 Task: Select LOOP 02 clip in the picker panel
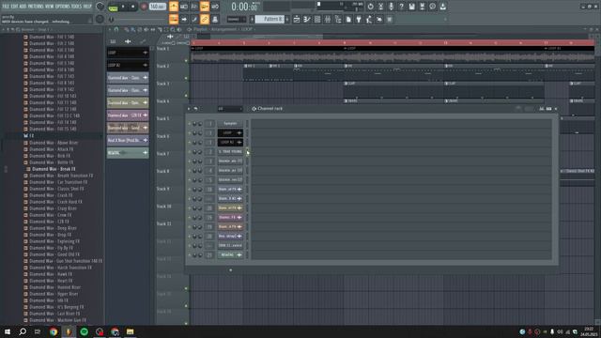(128, 65)
